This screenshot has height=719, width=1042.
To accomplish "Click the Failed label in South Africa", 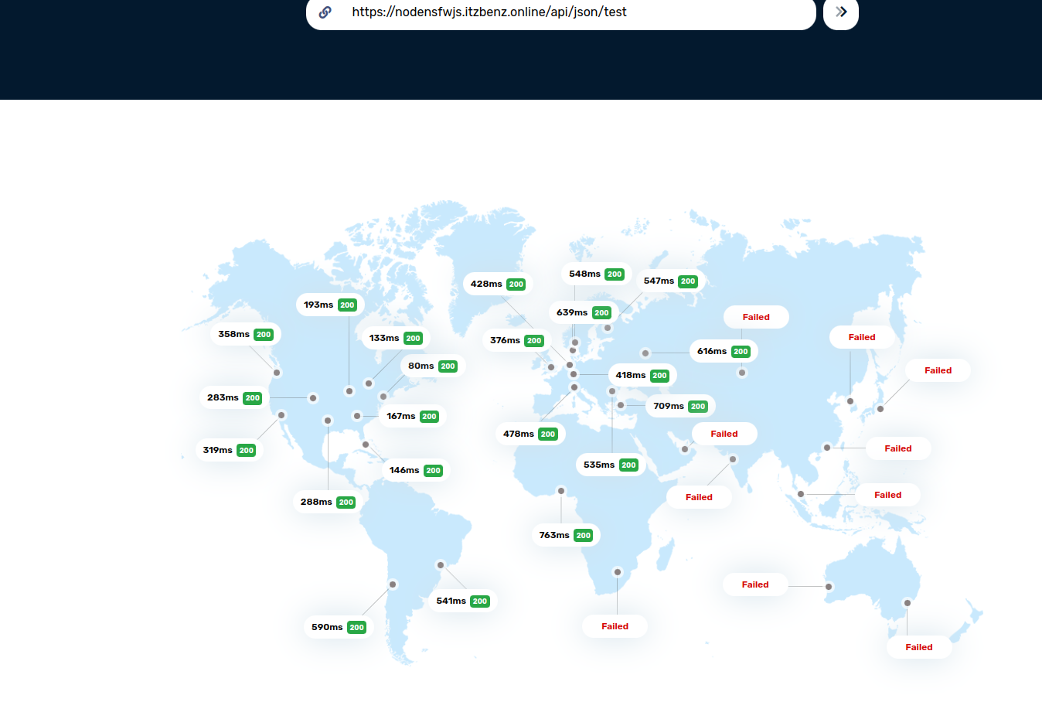I will coord(615,626).
